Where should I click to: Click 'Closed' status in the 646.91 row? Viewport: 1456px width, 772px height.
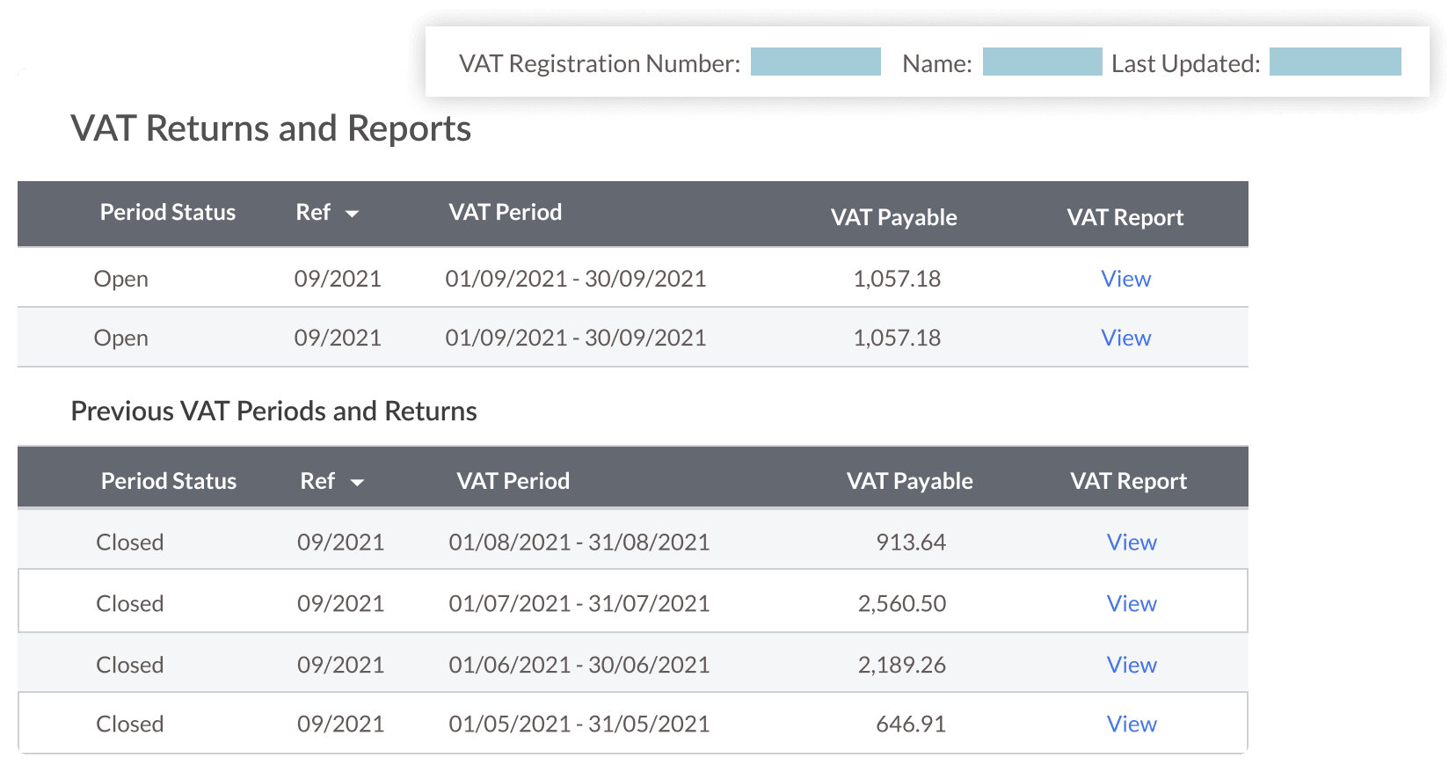coord(130,725)
